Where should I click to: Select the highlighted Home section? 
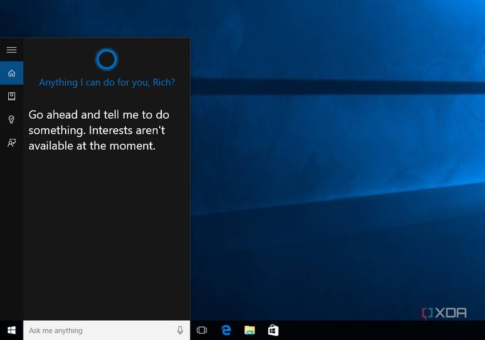tap(11, 73)
